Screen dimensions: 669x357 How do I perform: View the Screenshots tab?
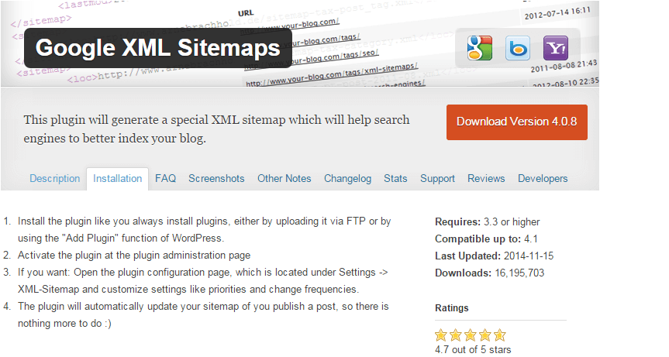[216, 178]
